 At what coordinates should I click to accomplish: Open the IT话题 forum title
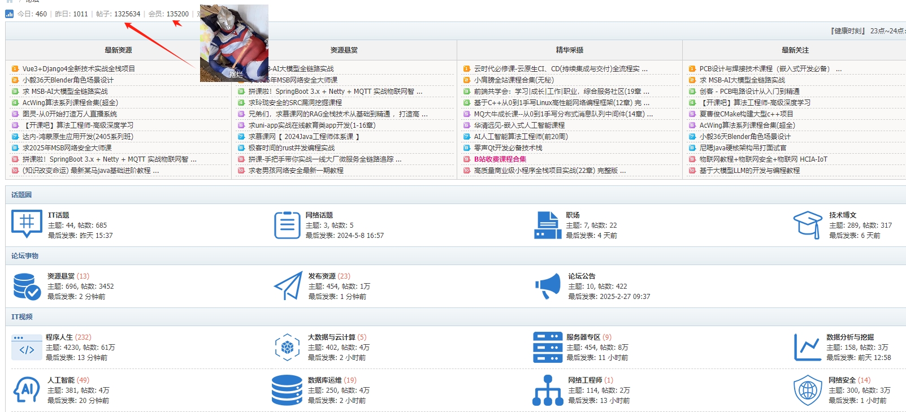[59, 215]
